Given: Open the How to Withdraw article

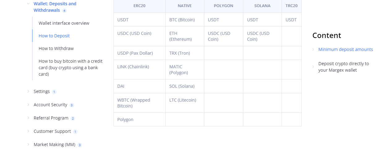Looking at the screenshot, I should pyautogui.click(x=56, y=48).
